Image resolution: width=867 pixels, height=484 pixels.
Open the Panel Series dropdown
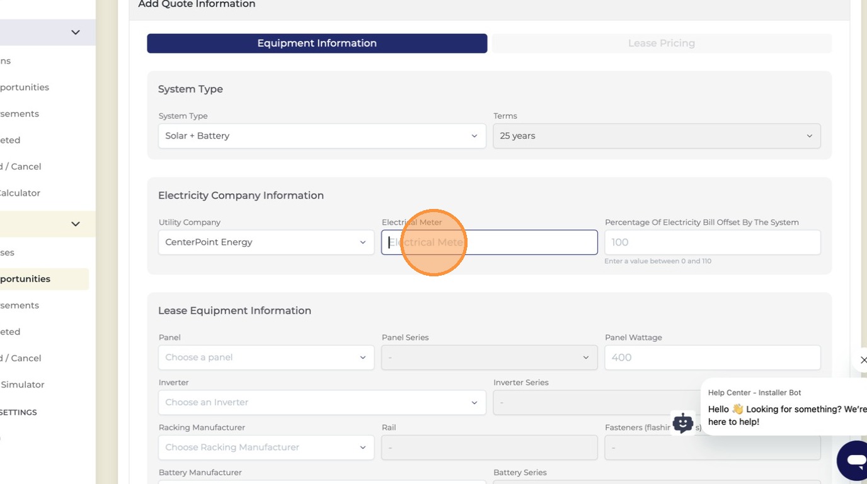pyautogui.click(x=490, y=357)
